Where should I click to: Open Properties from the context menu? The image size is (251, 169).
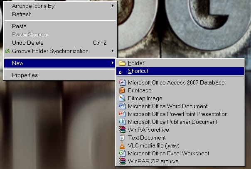(x=60, y=75)
